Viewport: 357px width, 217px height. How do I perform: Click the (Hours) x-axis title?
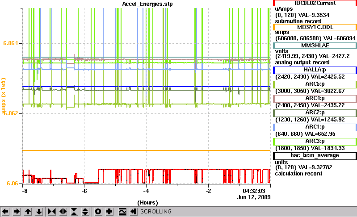coord(147,202)
